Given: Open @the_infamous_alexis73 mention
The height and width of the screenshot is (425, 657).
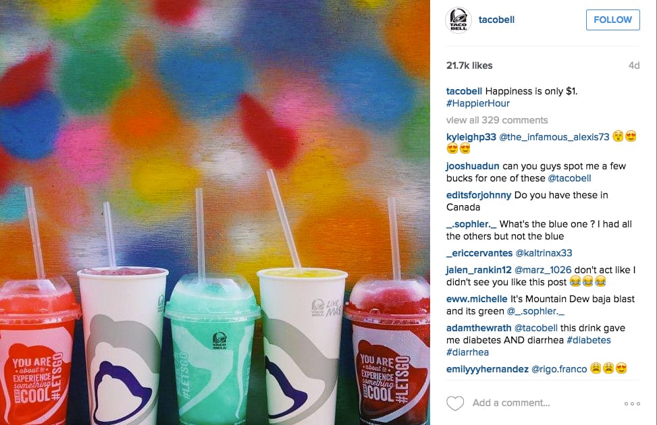Looking at the screenshot, I should pyautogui.click(x=554, y=137).
